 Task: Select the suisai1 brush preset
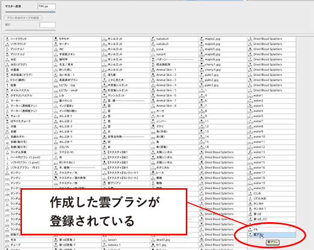coord(126,240)
